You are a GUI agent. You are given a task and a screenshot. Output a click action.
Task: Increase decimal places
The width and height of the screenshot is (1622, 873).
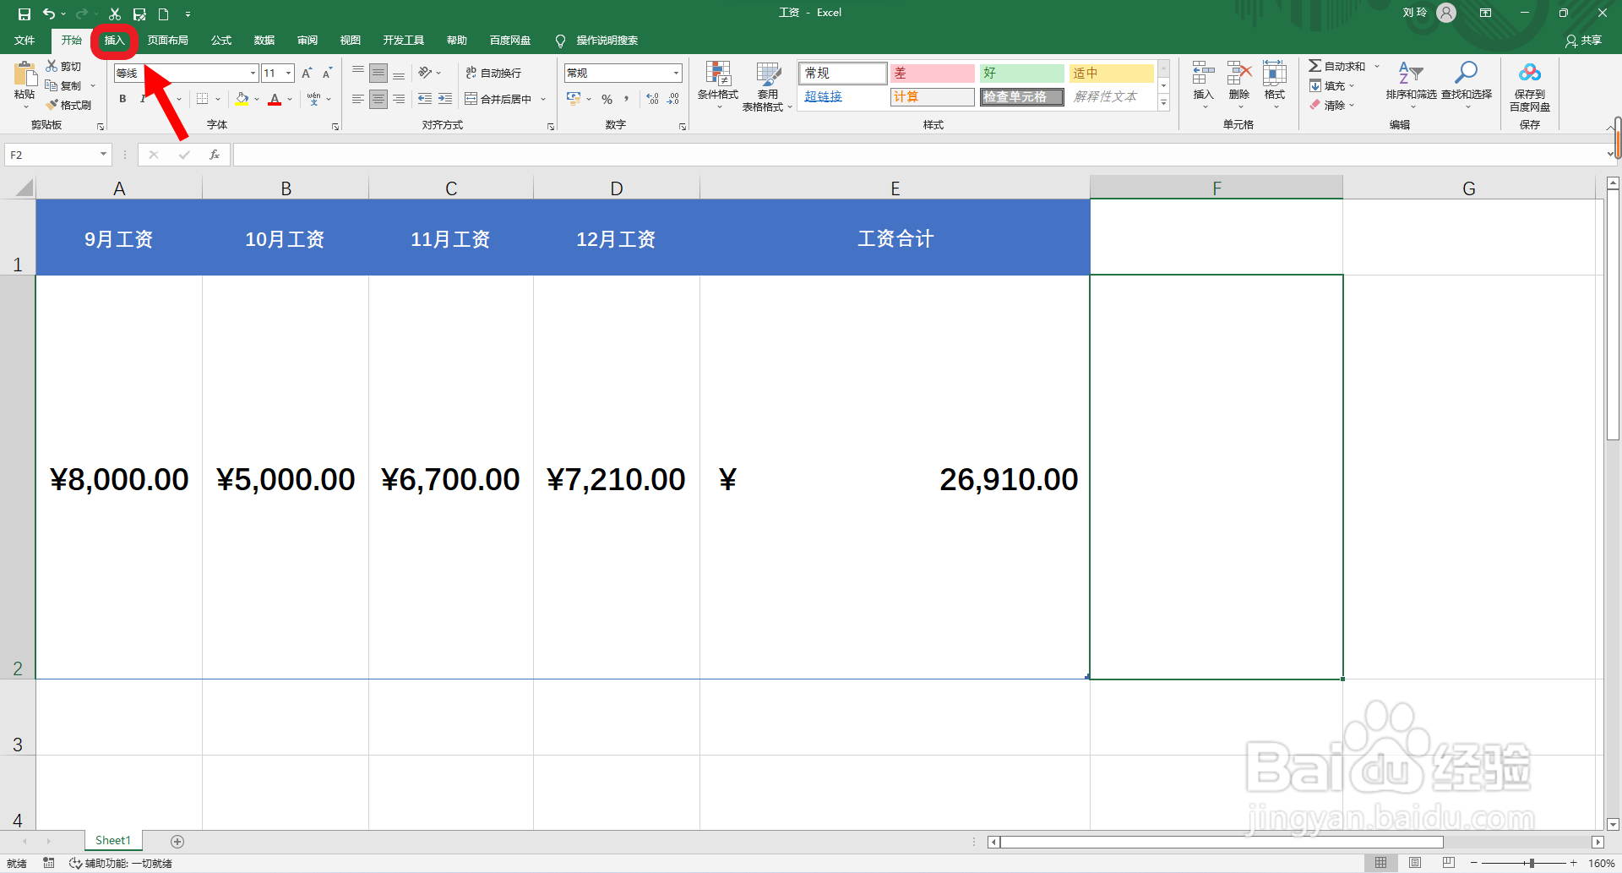click(653, 99)
